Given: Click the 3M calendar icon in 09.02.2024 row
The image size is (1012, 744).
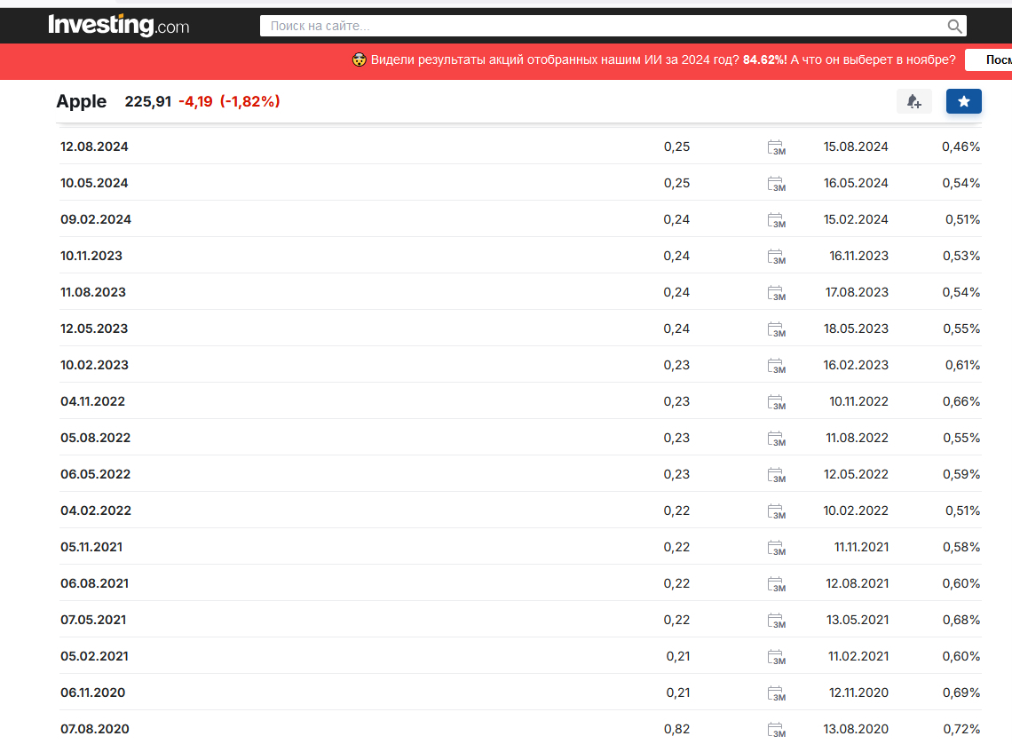Looking at the screenshot, I should 777,221.
